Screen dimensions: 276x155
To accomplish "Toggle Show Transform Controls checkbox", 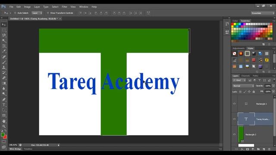I will (x=48, y=13).
